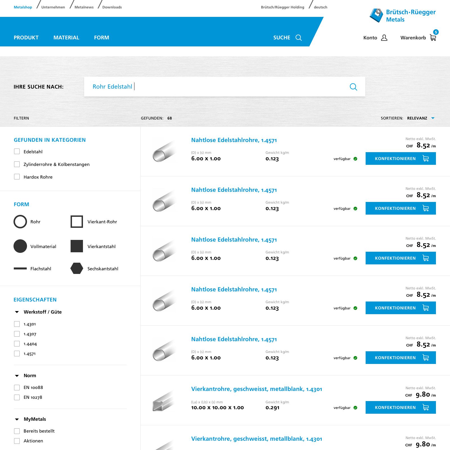
Task: Check the Edelstahl category checkbox
Action: point(17,152)
